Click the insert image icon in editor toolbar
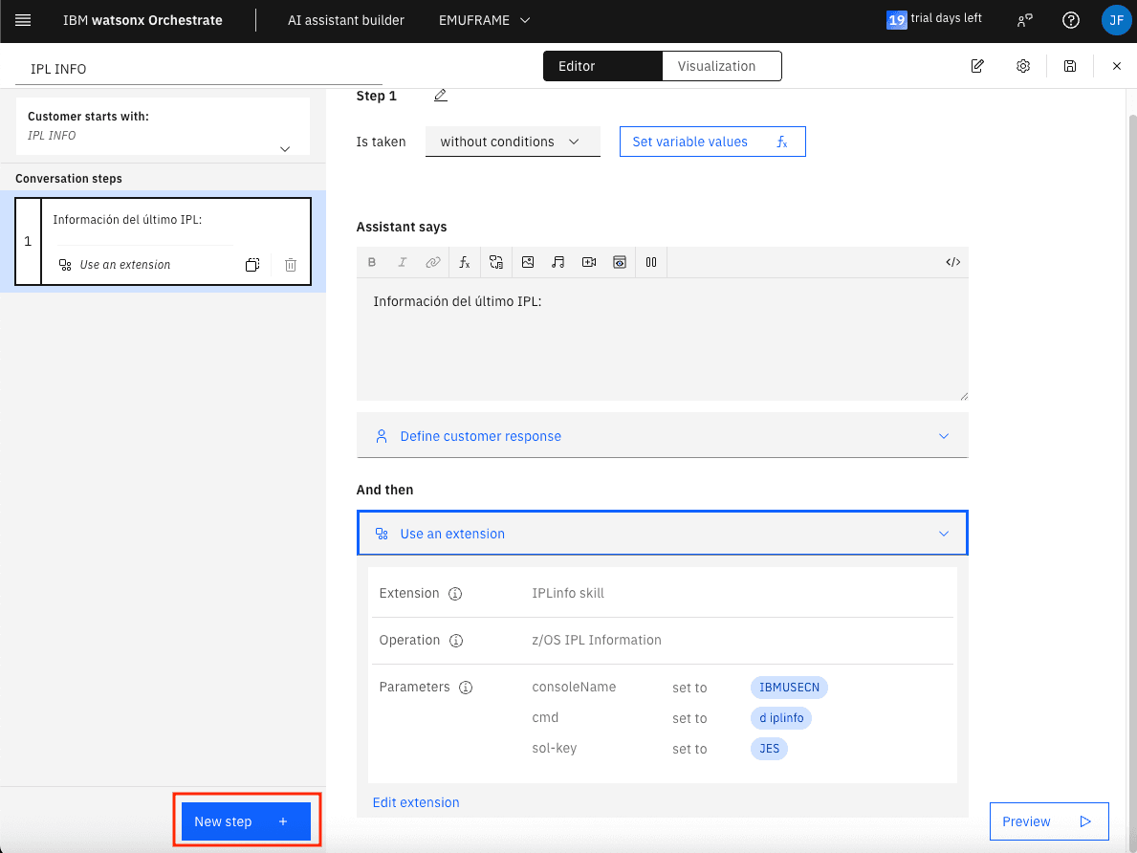This screenshot has height=853, width=1137. pos(527,262)
